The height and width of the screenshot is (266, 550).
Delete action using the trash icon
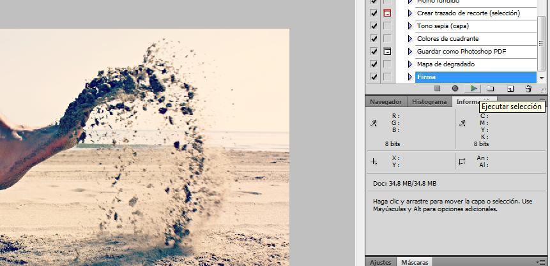point(528,89)
